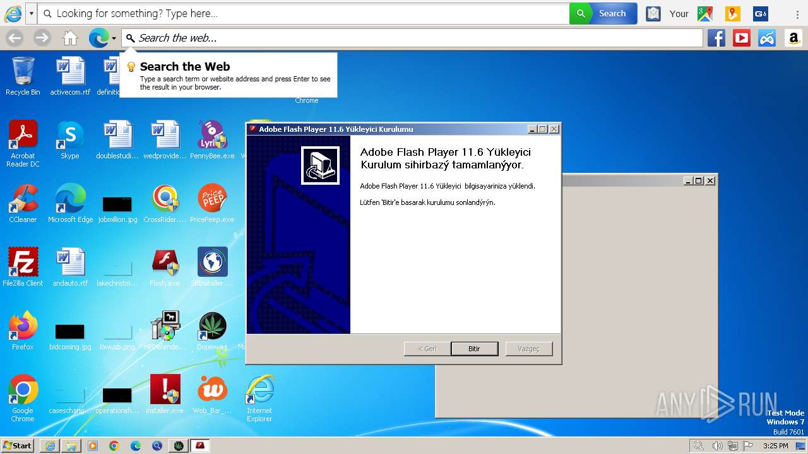Screen dimensions: 808x454
Task: Select the andauto.rtf desktop file
Action: click(70, 267)
